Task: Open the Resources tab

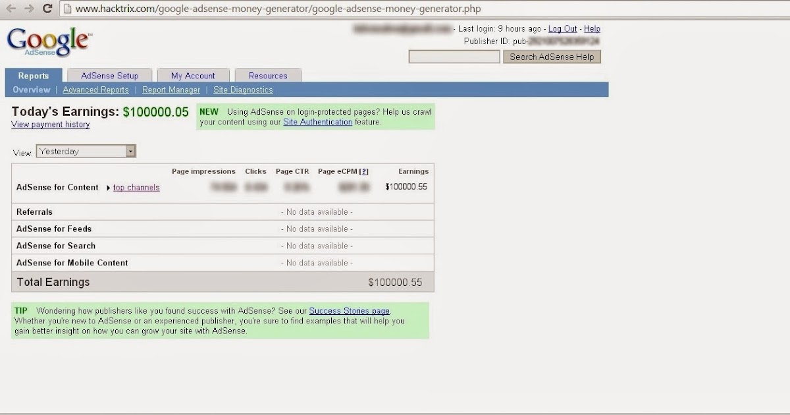Action: click(268, 76)
